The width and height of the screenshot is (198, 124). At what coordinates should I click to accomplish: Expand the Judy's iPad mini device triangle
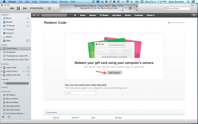(x=2, y=75)
